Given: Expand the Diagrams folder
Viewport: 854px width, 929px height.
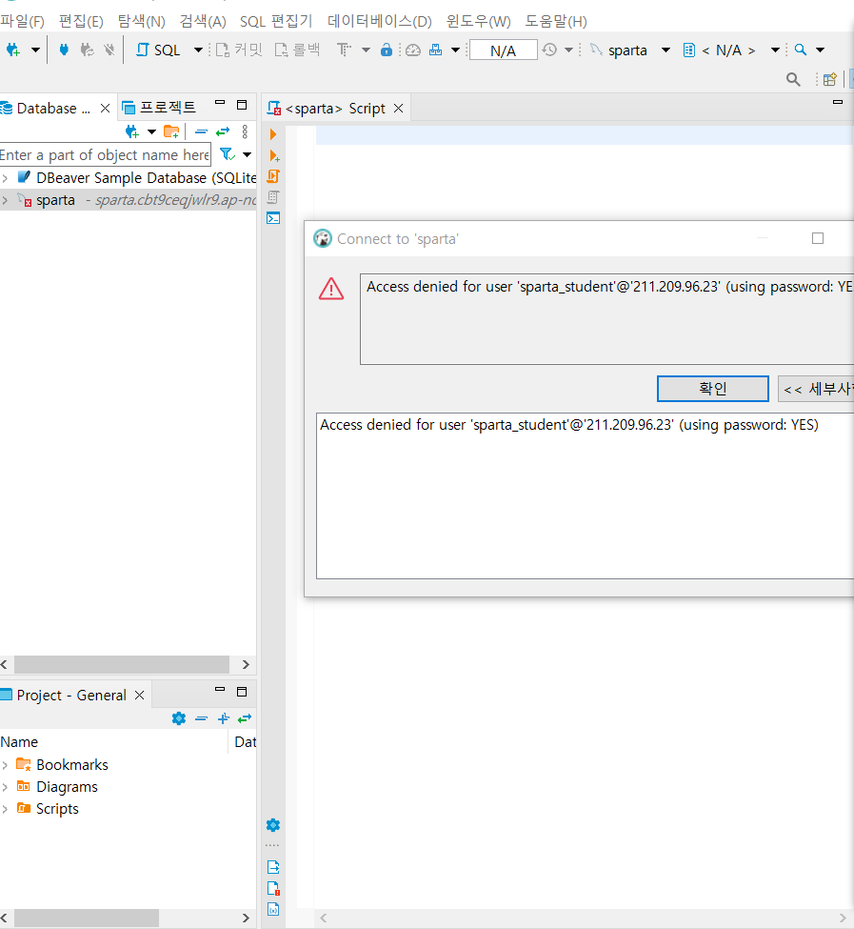Looking at the screenshot, I should click(x=5, y=787).
